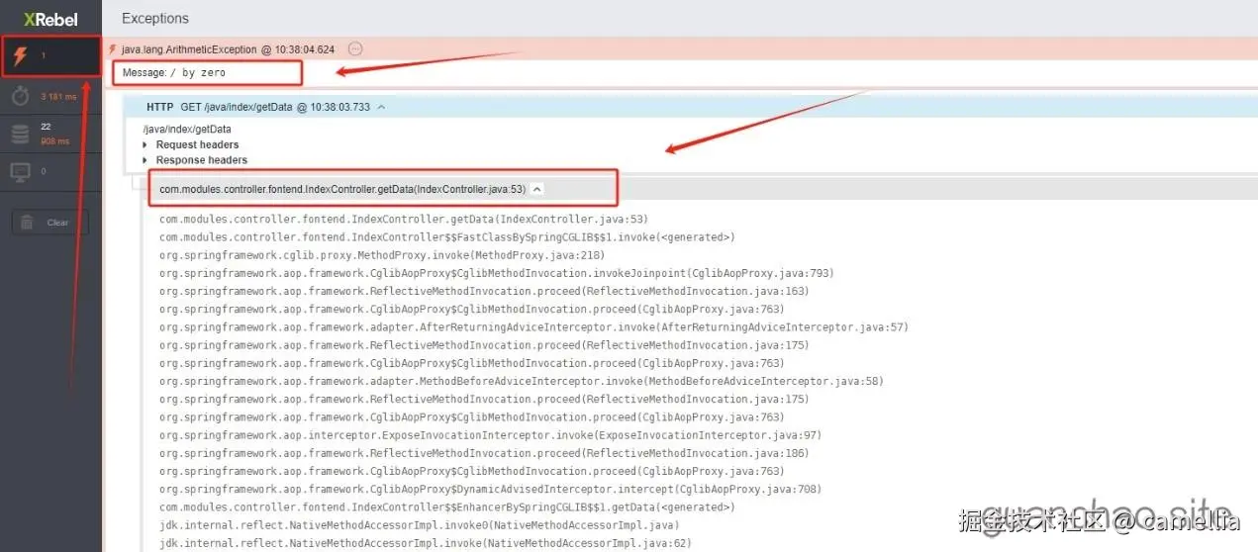The image size is (1258, 552).
Task: Click the XRebel logo
Action: click(50, 18)
